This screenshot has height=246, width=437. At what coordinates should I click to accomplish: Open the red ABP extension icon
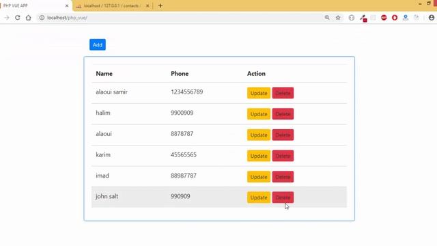tap(384, 18)
